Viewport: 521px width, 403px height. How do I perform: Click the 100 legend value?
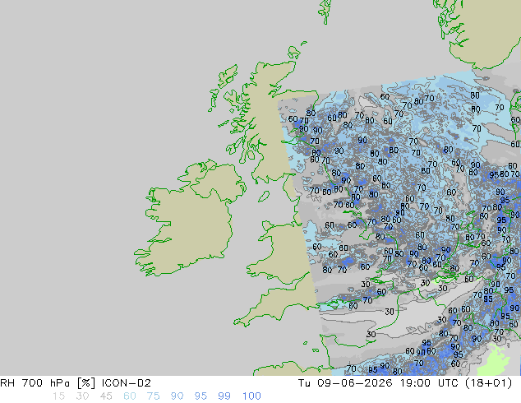251,396
